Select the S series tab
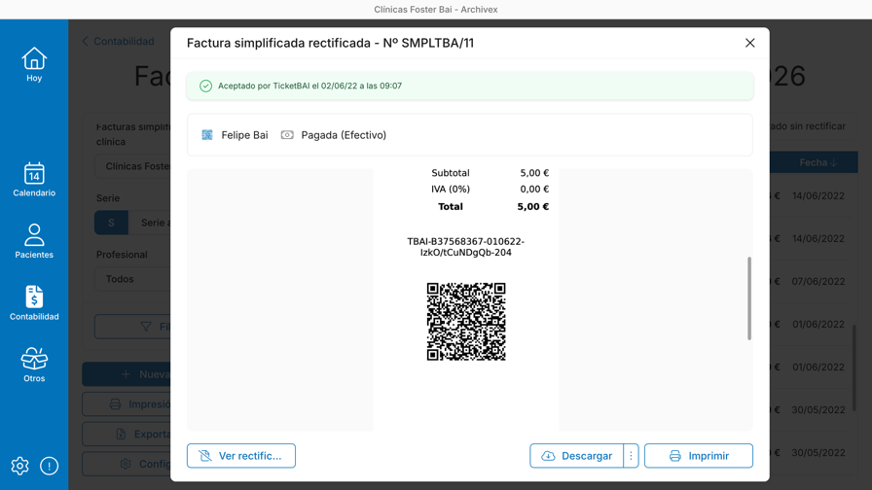This screenshot has height=490, width=872. click(111, 223)
